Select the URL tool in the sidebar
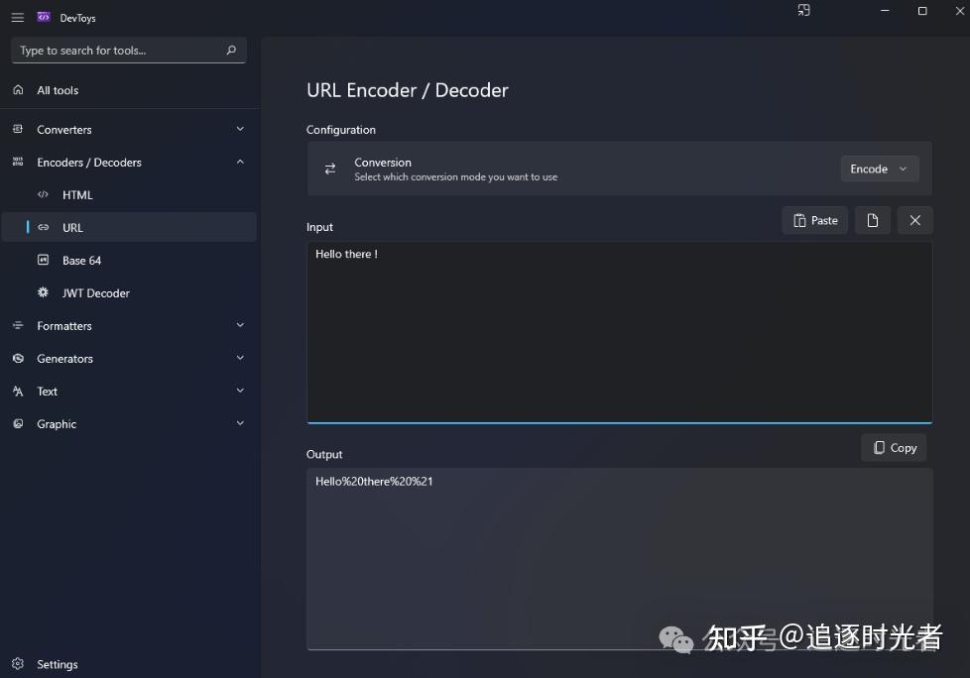This screenshot has width=970, height=678. pos(70,227)
